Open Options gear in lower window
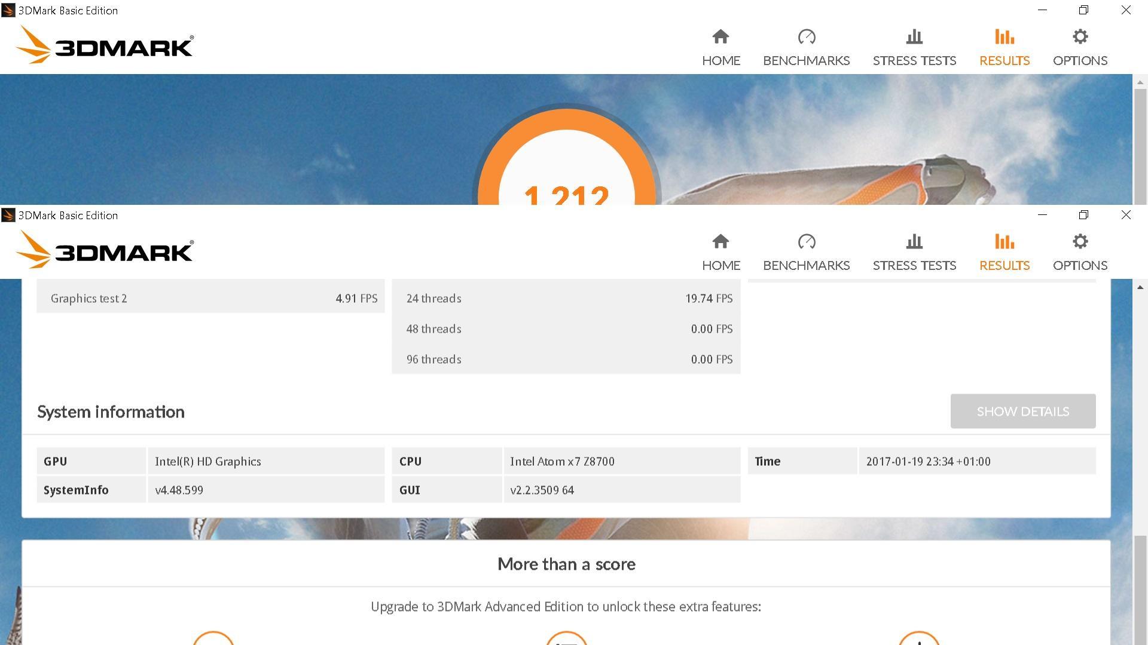This screenshot has width=1148, height=645. [x=1080, y=242]
